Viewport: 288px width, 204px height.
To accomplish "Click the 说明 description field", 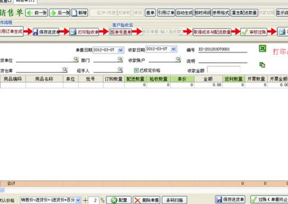I will (223, 60).
